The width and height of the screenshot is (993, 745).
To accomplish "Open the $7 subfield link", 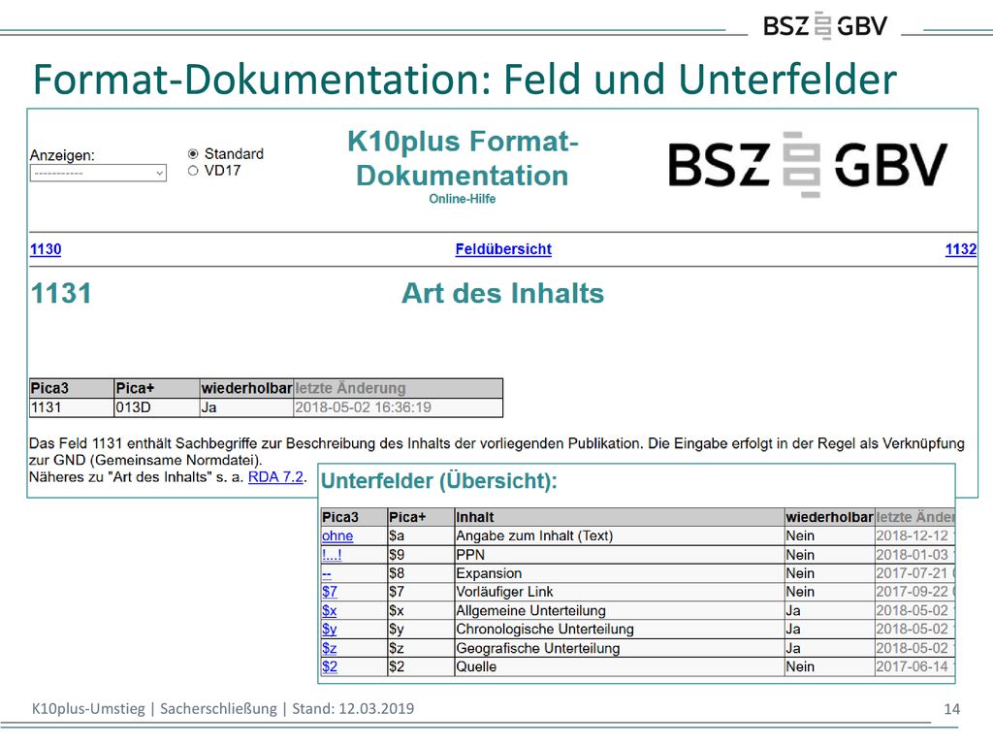I will [x=330, y=592].
